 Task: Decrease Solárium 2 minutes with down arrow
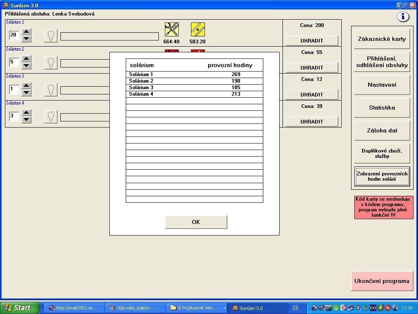coord(26,66)
